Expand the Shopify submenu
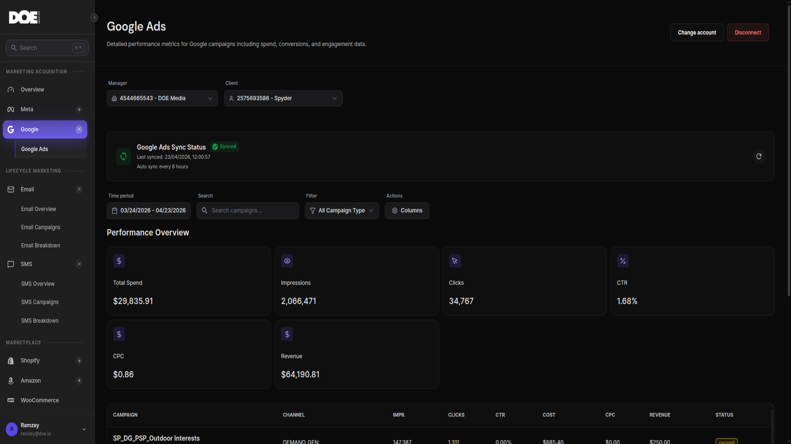The image size is (791, 444). pyautogui.click(x=79, y=361)
